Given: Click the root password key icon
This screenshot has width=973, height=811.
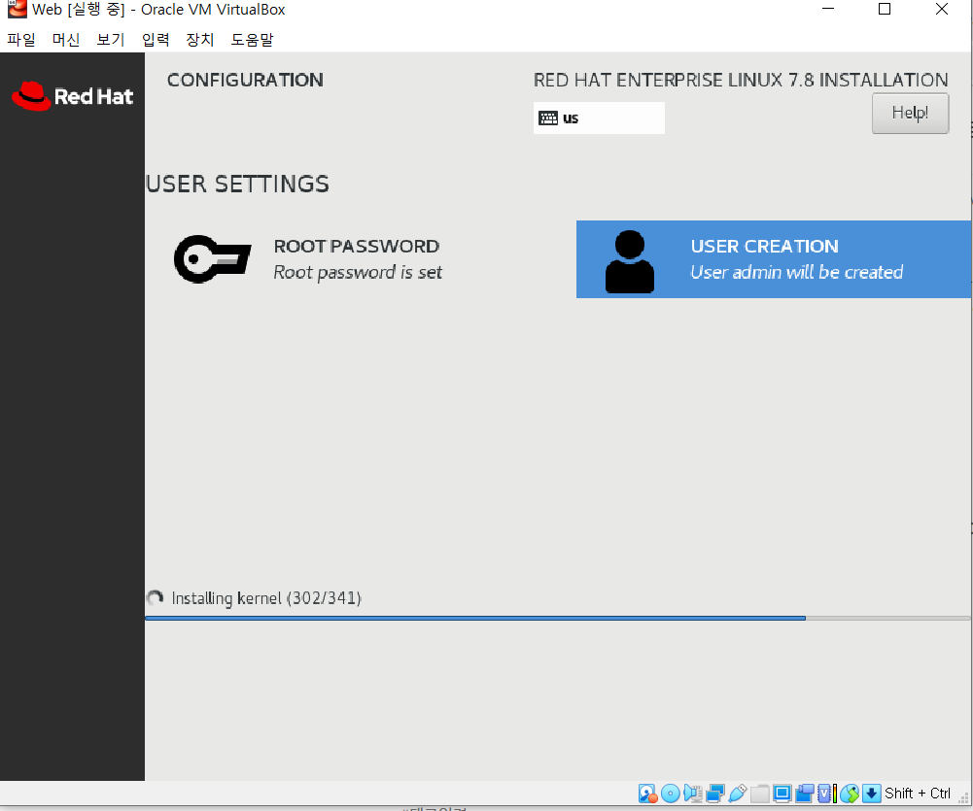Looking at the screenshot, I should pyautogui.click(x=212, y=259).
